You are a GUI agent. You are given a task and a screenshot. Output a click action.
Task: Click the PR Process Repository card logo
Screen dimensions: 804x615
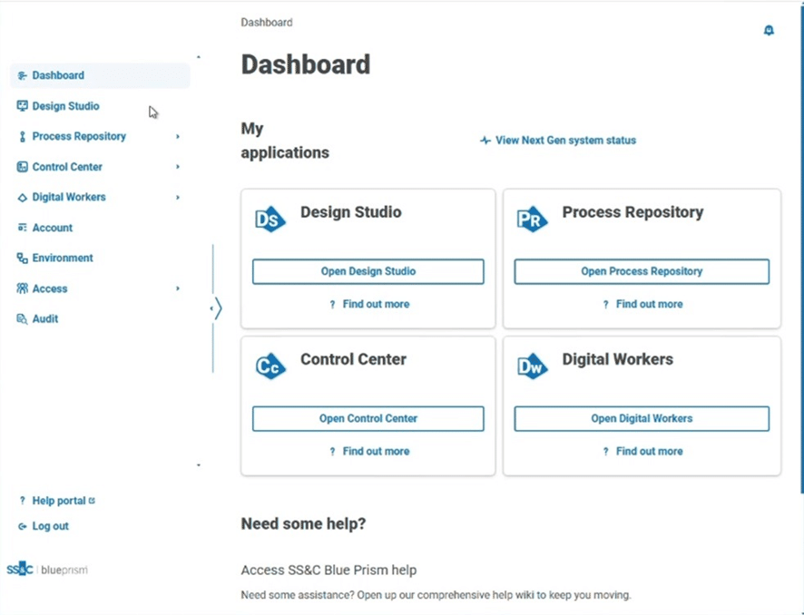532,220
